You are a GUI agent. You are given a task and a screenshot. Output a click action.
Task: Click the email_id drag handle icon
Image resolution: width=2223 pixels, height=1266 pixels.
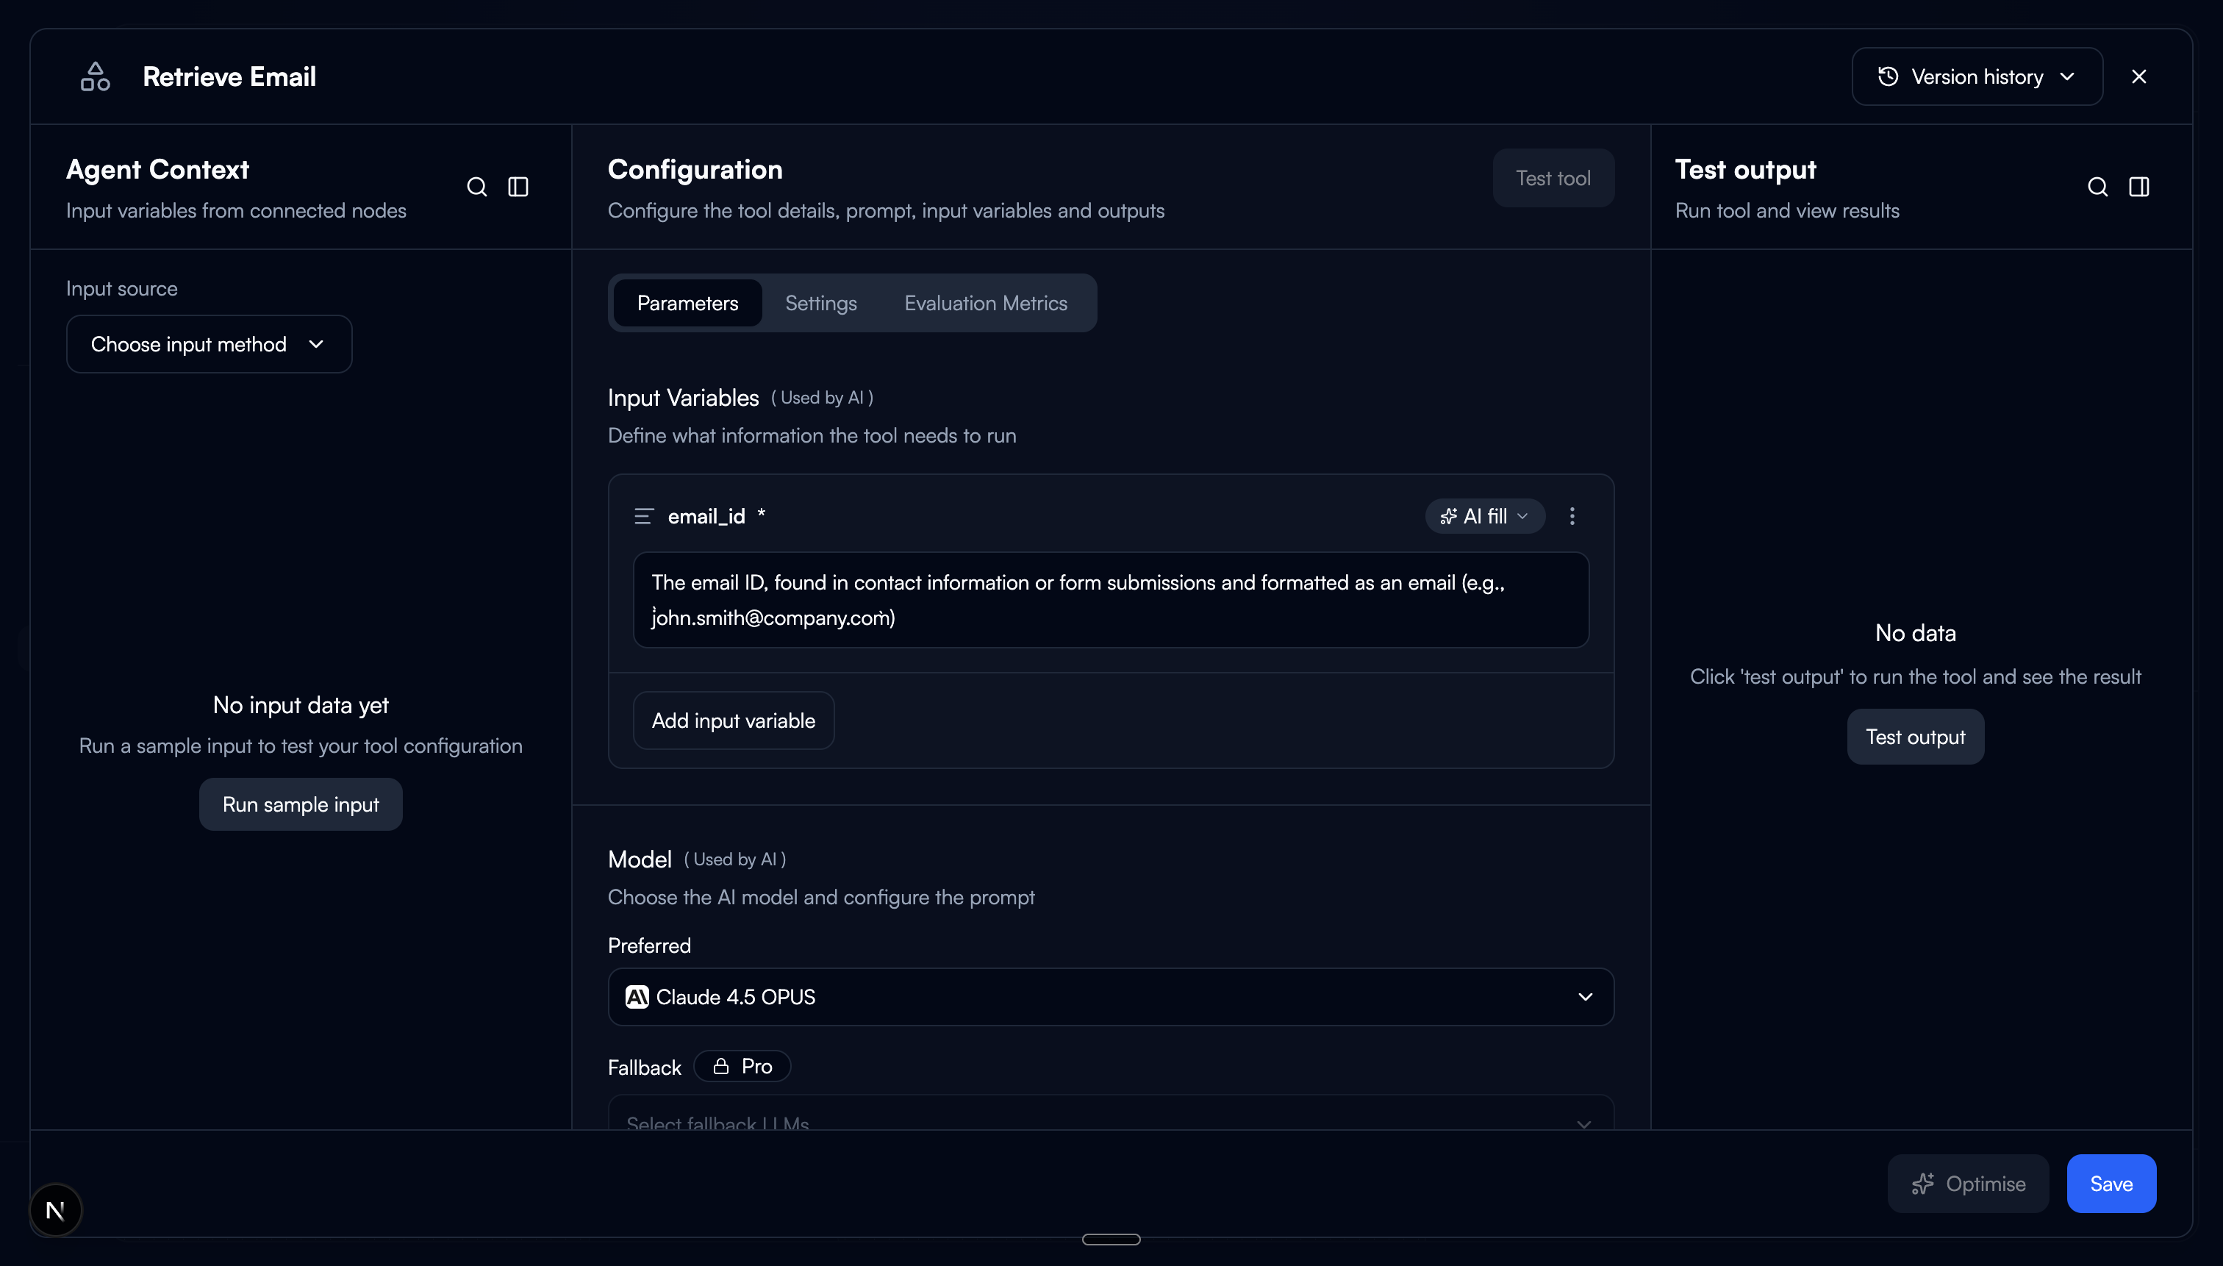coord(643,517)
